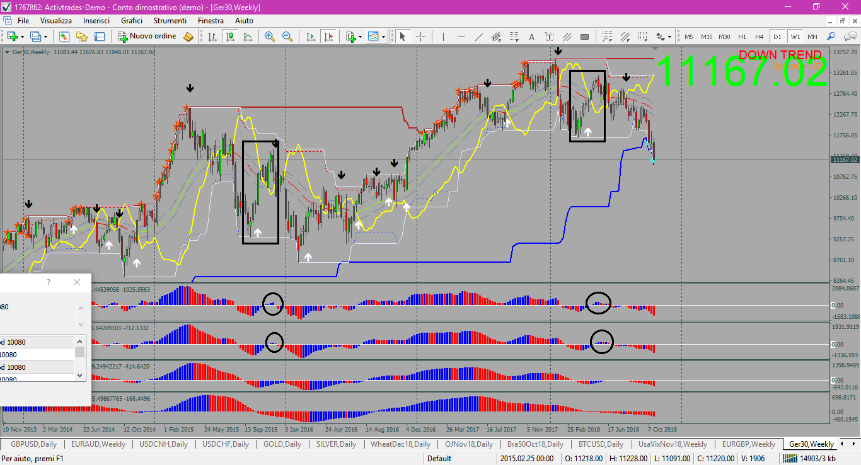Viewport: 861px width, 465px height.
Task: Switch to H4 timeframe
Action: pos(760,37)
